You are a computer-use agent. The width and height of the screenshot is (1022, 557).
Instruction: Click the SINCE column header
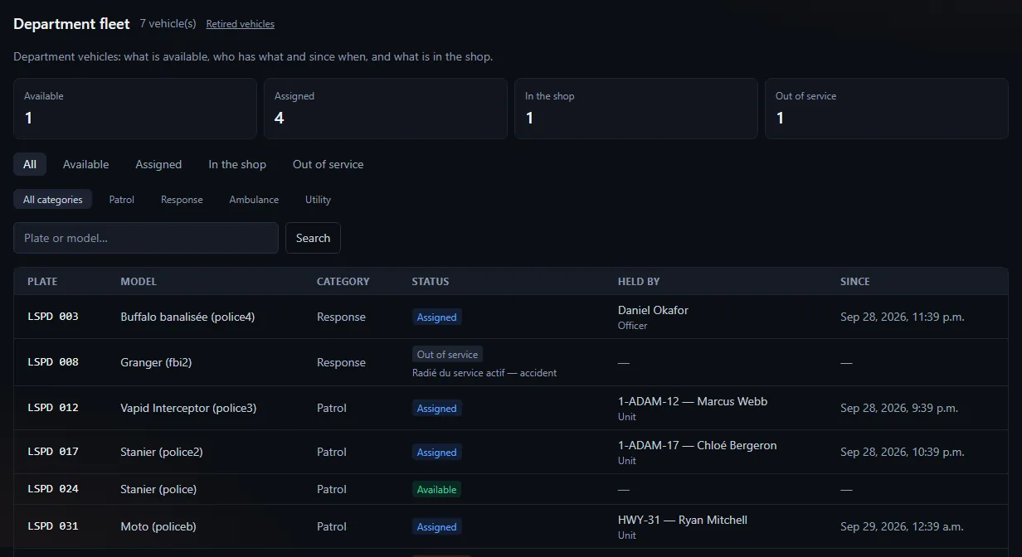[855, 282]
